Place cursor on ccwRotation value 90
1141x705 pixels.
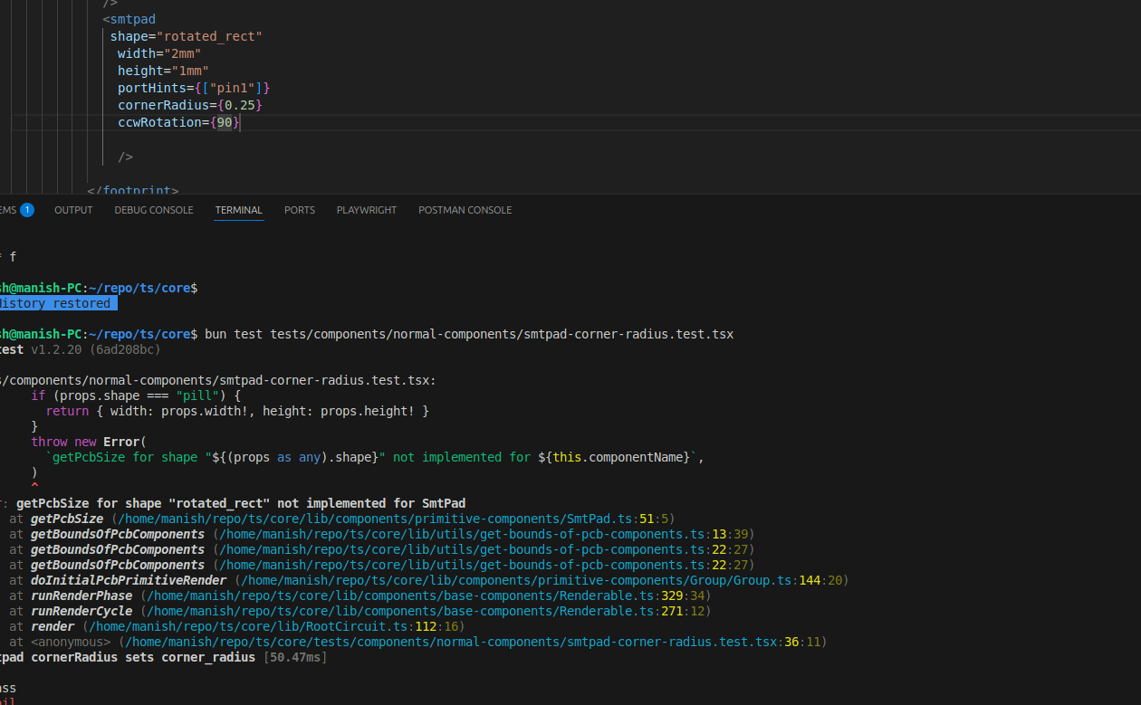click(225, 122)
